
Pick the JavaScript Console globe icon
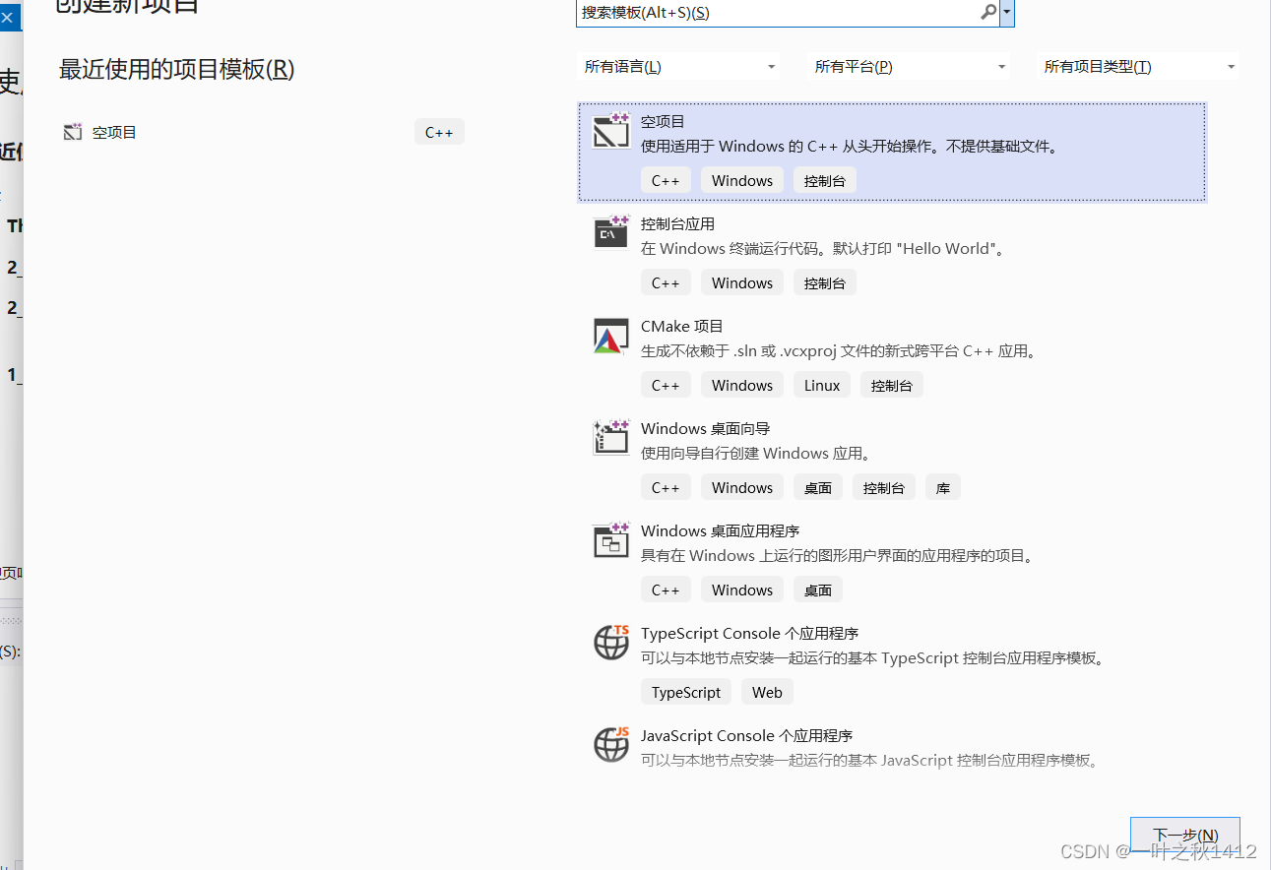click(x=610, y=745)
